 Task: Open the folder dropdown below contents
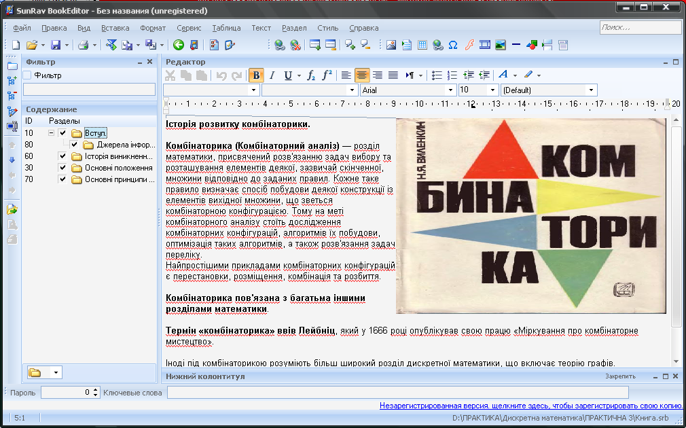[x=56, y=372]
